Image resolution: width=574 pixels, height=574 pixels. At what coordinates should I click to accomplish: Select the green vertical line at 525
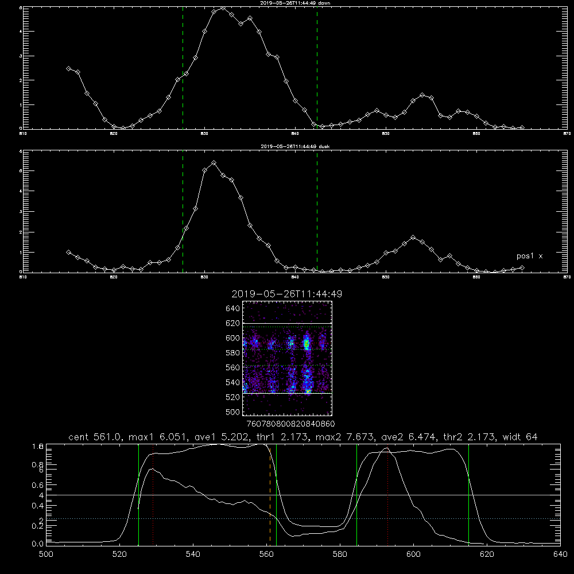point(138,495)
